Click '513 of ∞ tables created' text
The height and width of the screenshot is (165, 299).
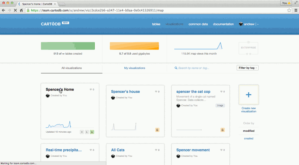[x=68, y=54]
